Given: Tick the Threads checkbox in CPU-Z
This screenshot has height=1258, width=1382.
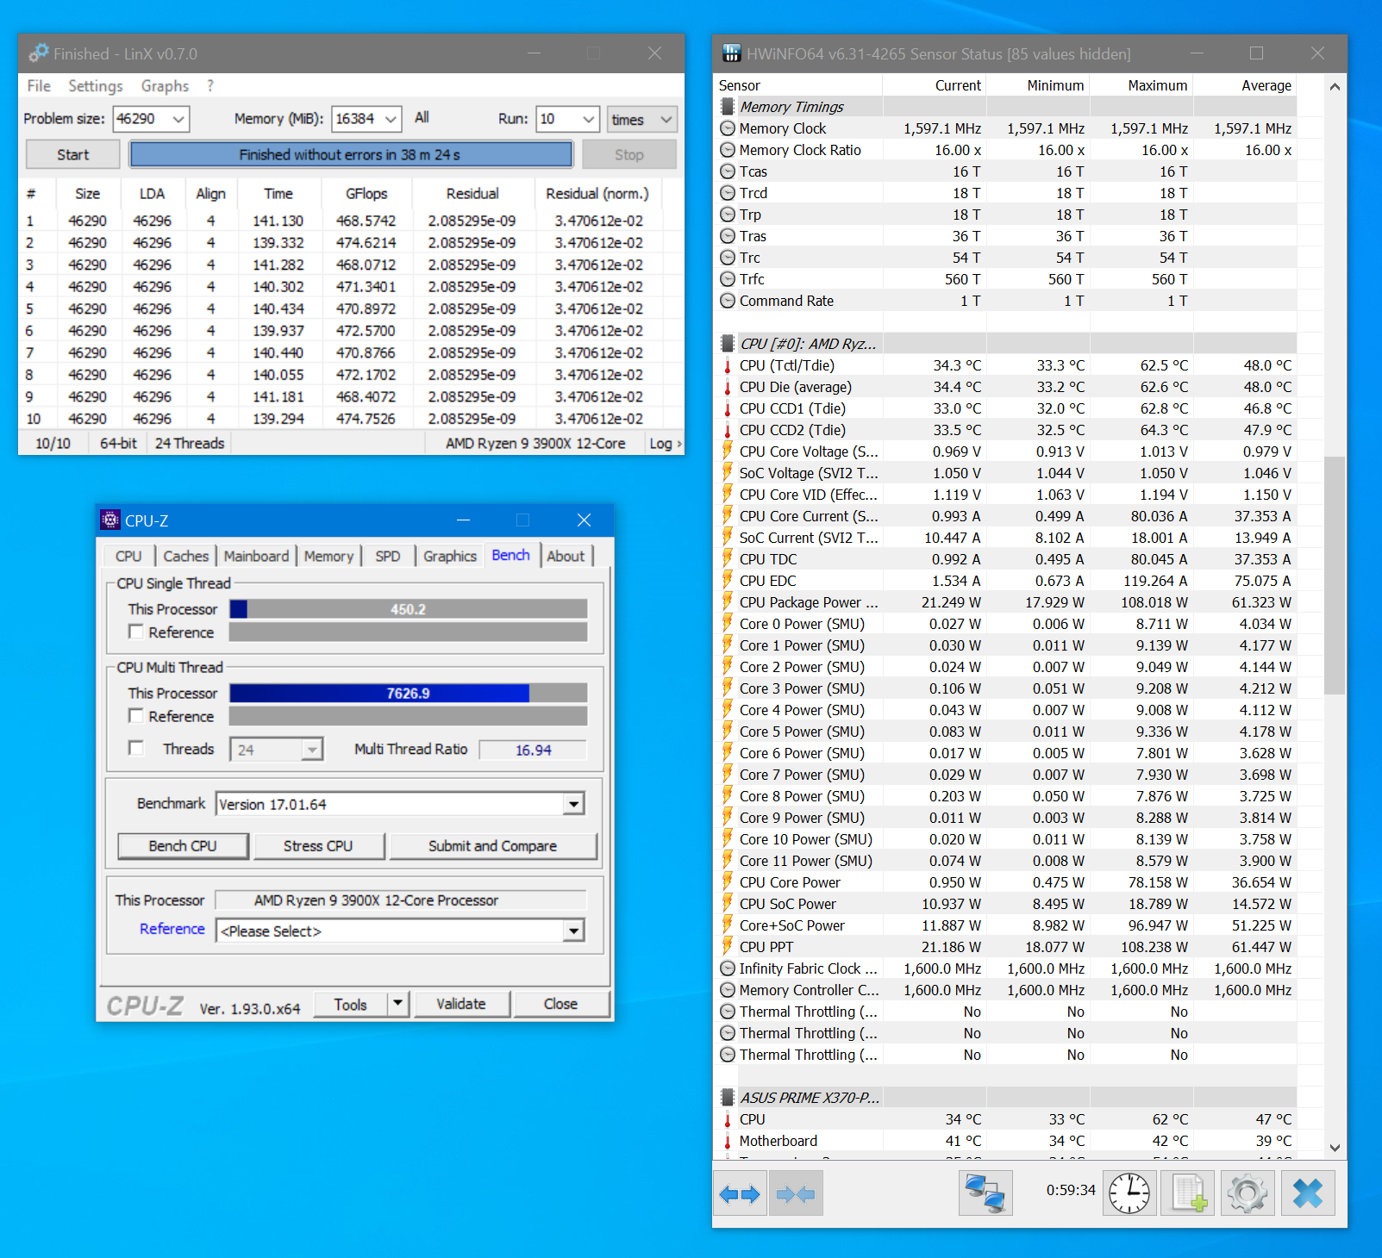Looking at the screenshot, I should [135, 748].
